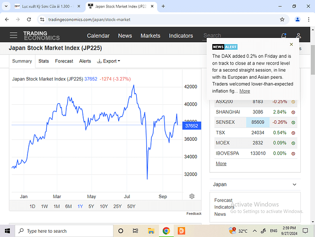Viewport: 315px width, 237px height.
Task: Set chart range to 1D
Action: click(32, 206)
